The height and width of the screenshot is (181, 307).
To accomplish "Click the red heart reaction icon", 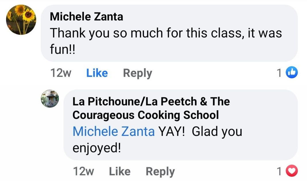I will [x=292, y=172].
